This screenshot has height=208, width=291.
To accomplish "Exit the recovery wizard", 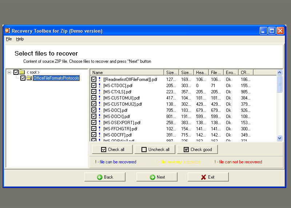I will point(208,177).
